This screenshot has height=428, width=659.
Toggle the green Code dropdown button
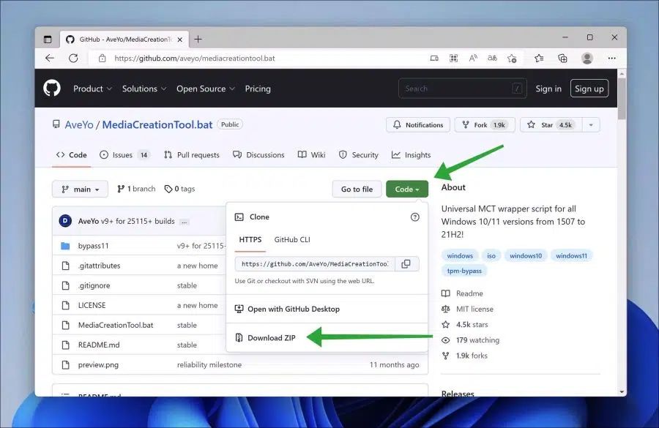pos(407,189)
